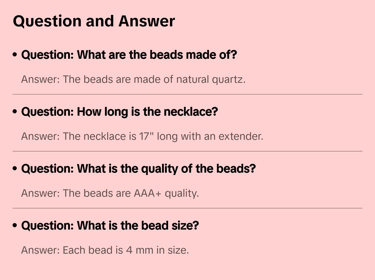This screenshot has width=375, height=280.
Task: Click the bullet beside the bead quality question
Action: [15, 168]
